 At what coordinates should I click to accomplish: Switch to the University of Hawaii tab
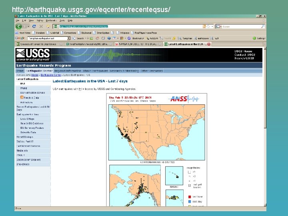[39, 44]
